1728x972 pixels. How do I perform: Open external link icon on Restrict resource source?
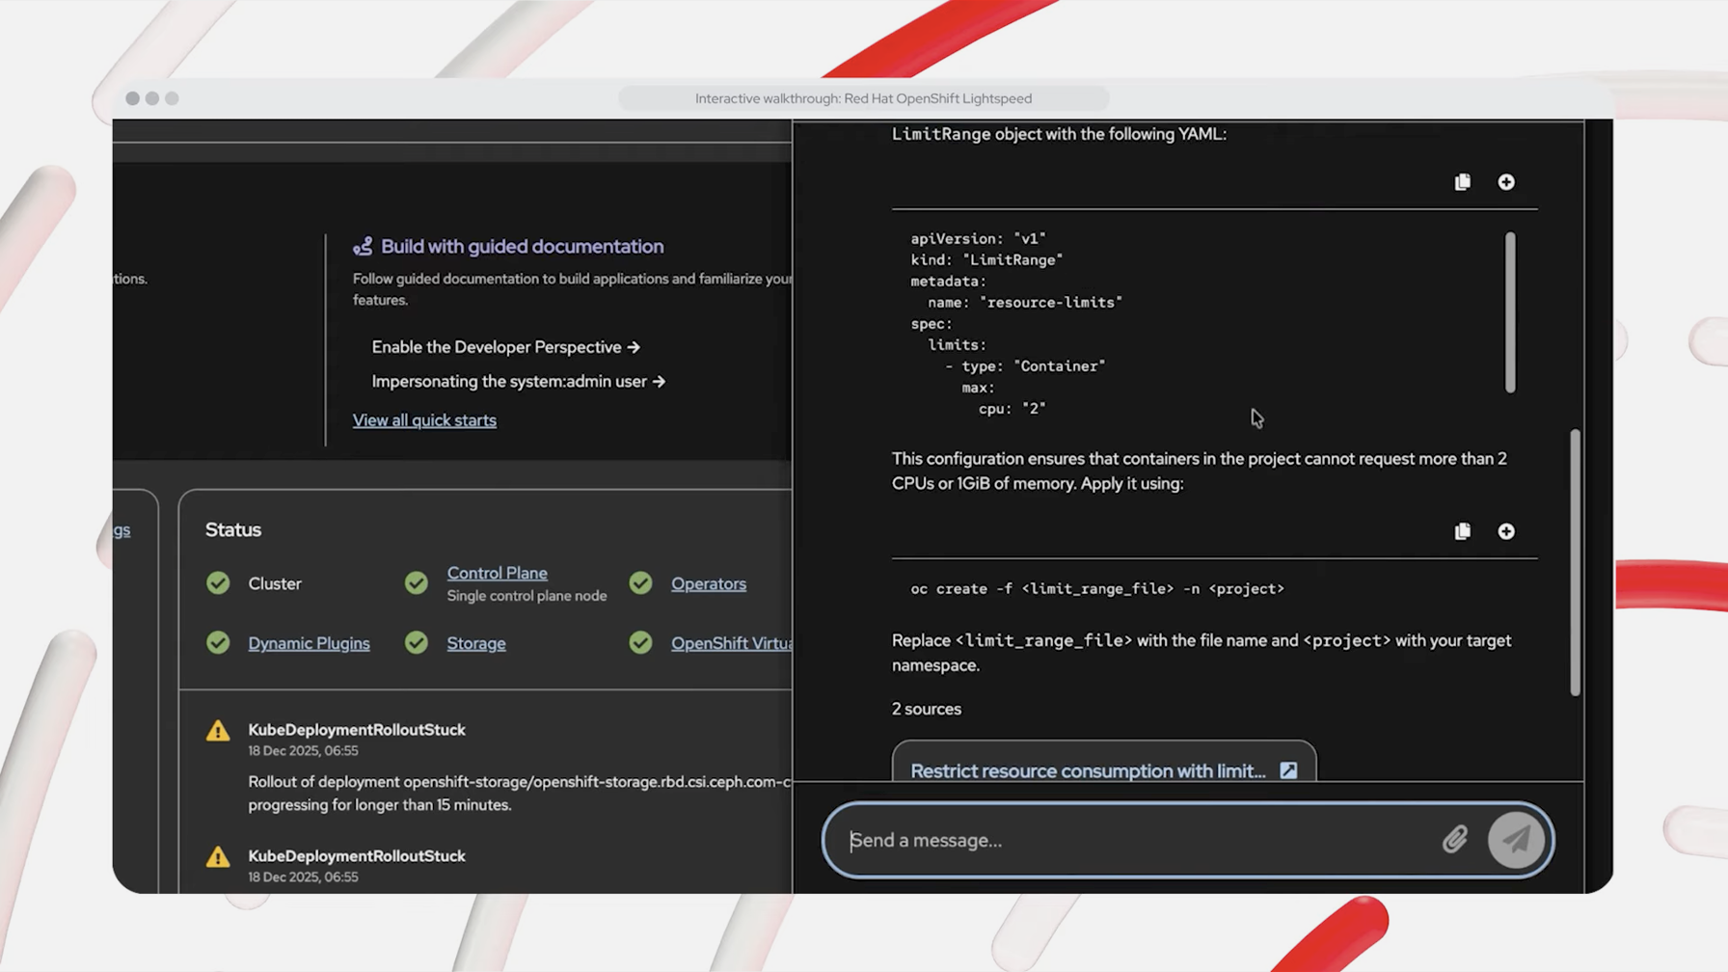(x=1288, y=770)
